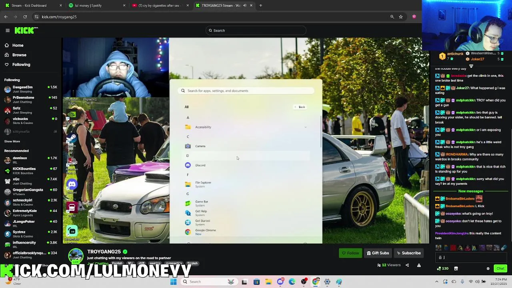Click Subscribe button
The width and height of the screenshot is (512, 288).
[408, 253]
